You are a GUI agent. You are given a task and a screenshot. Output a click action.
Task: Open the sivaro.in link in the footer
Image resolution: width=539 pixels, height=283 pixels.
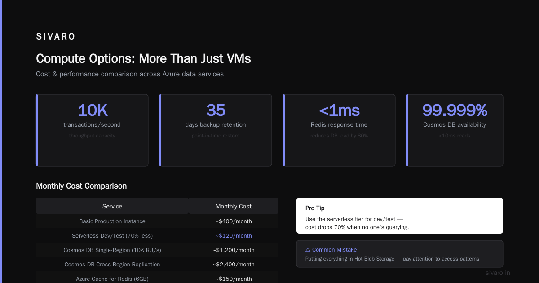[498, 273]
